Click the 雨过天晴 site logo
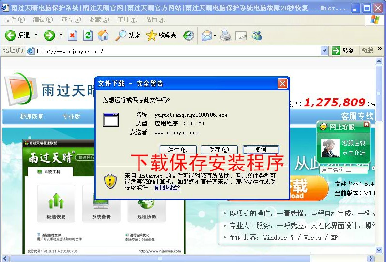 (50, 90)
